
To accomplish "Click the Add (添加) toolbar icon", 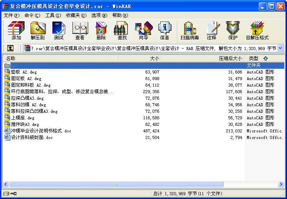I will [x=16, y=31].
